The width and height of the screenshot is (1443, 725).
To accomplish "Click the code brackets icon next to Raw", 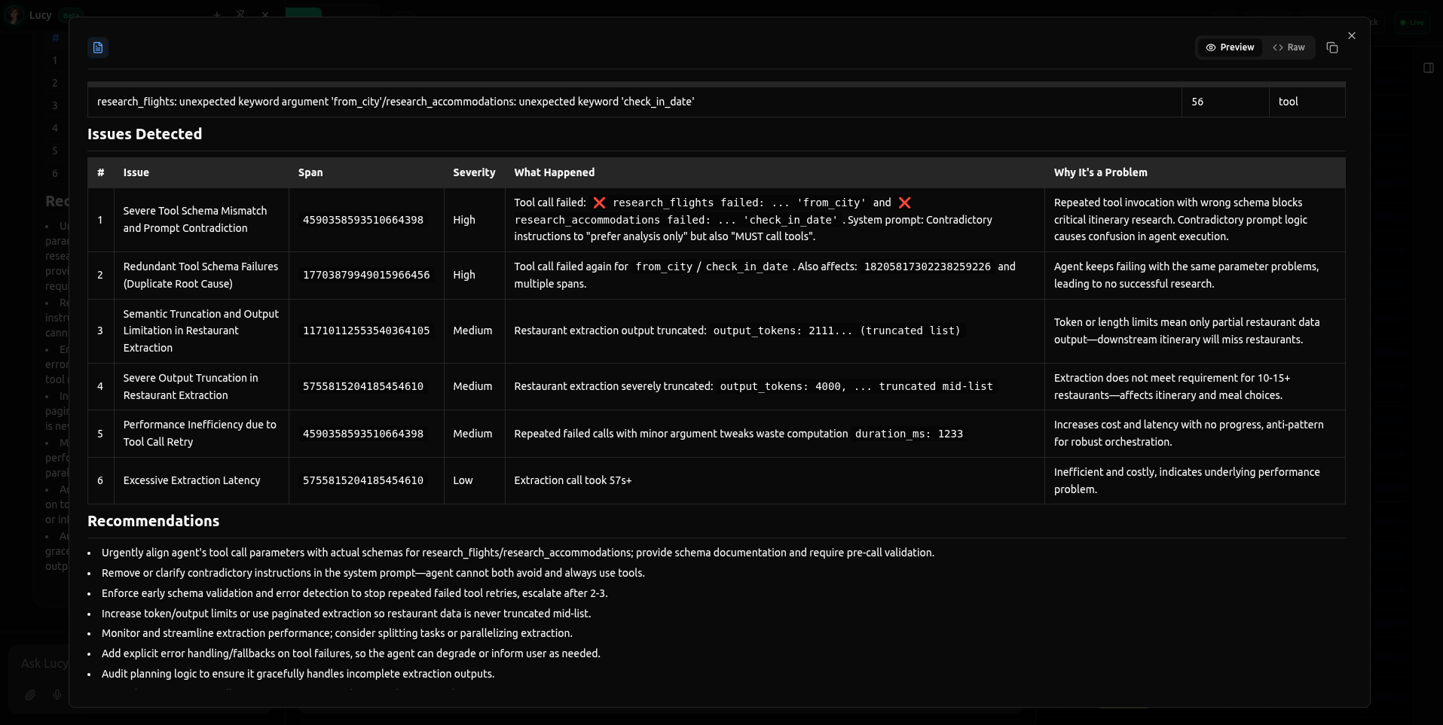I will [1278, 47].
